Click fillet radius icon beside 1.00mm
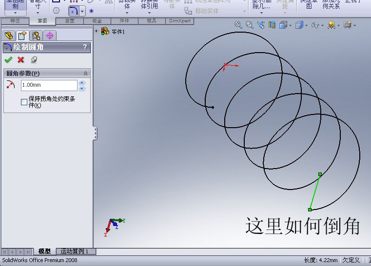The image size is (371, 266). click(x=11, y=85)
